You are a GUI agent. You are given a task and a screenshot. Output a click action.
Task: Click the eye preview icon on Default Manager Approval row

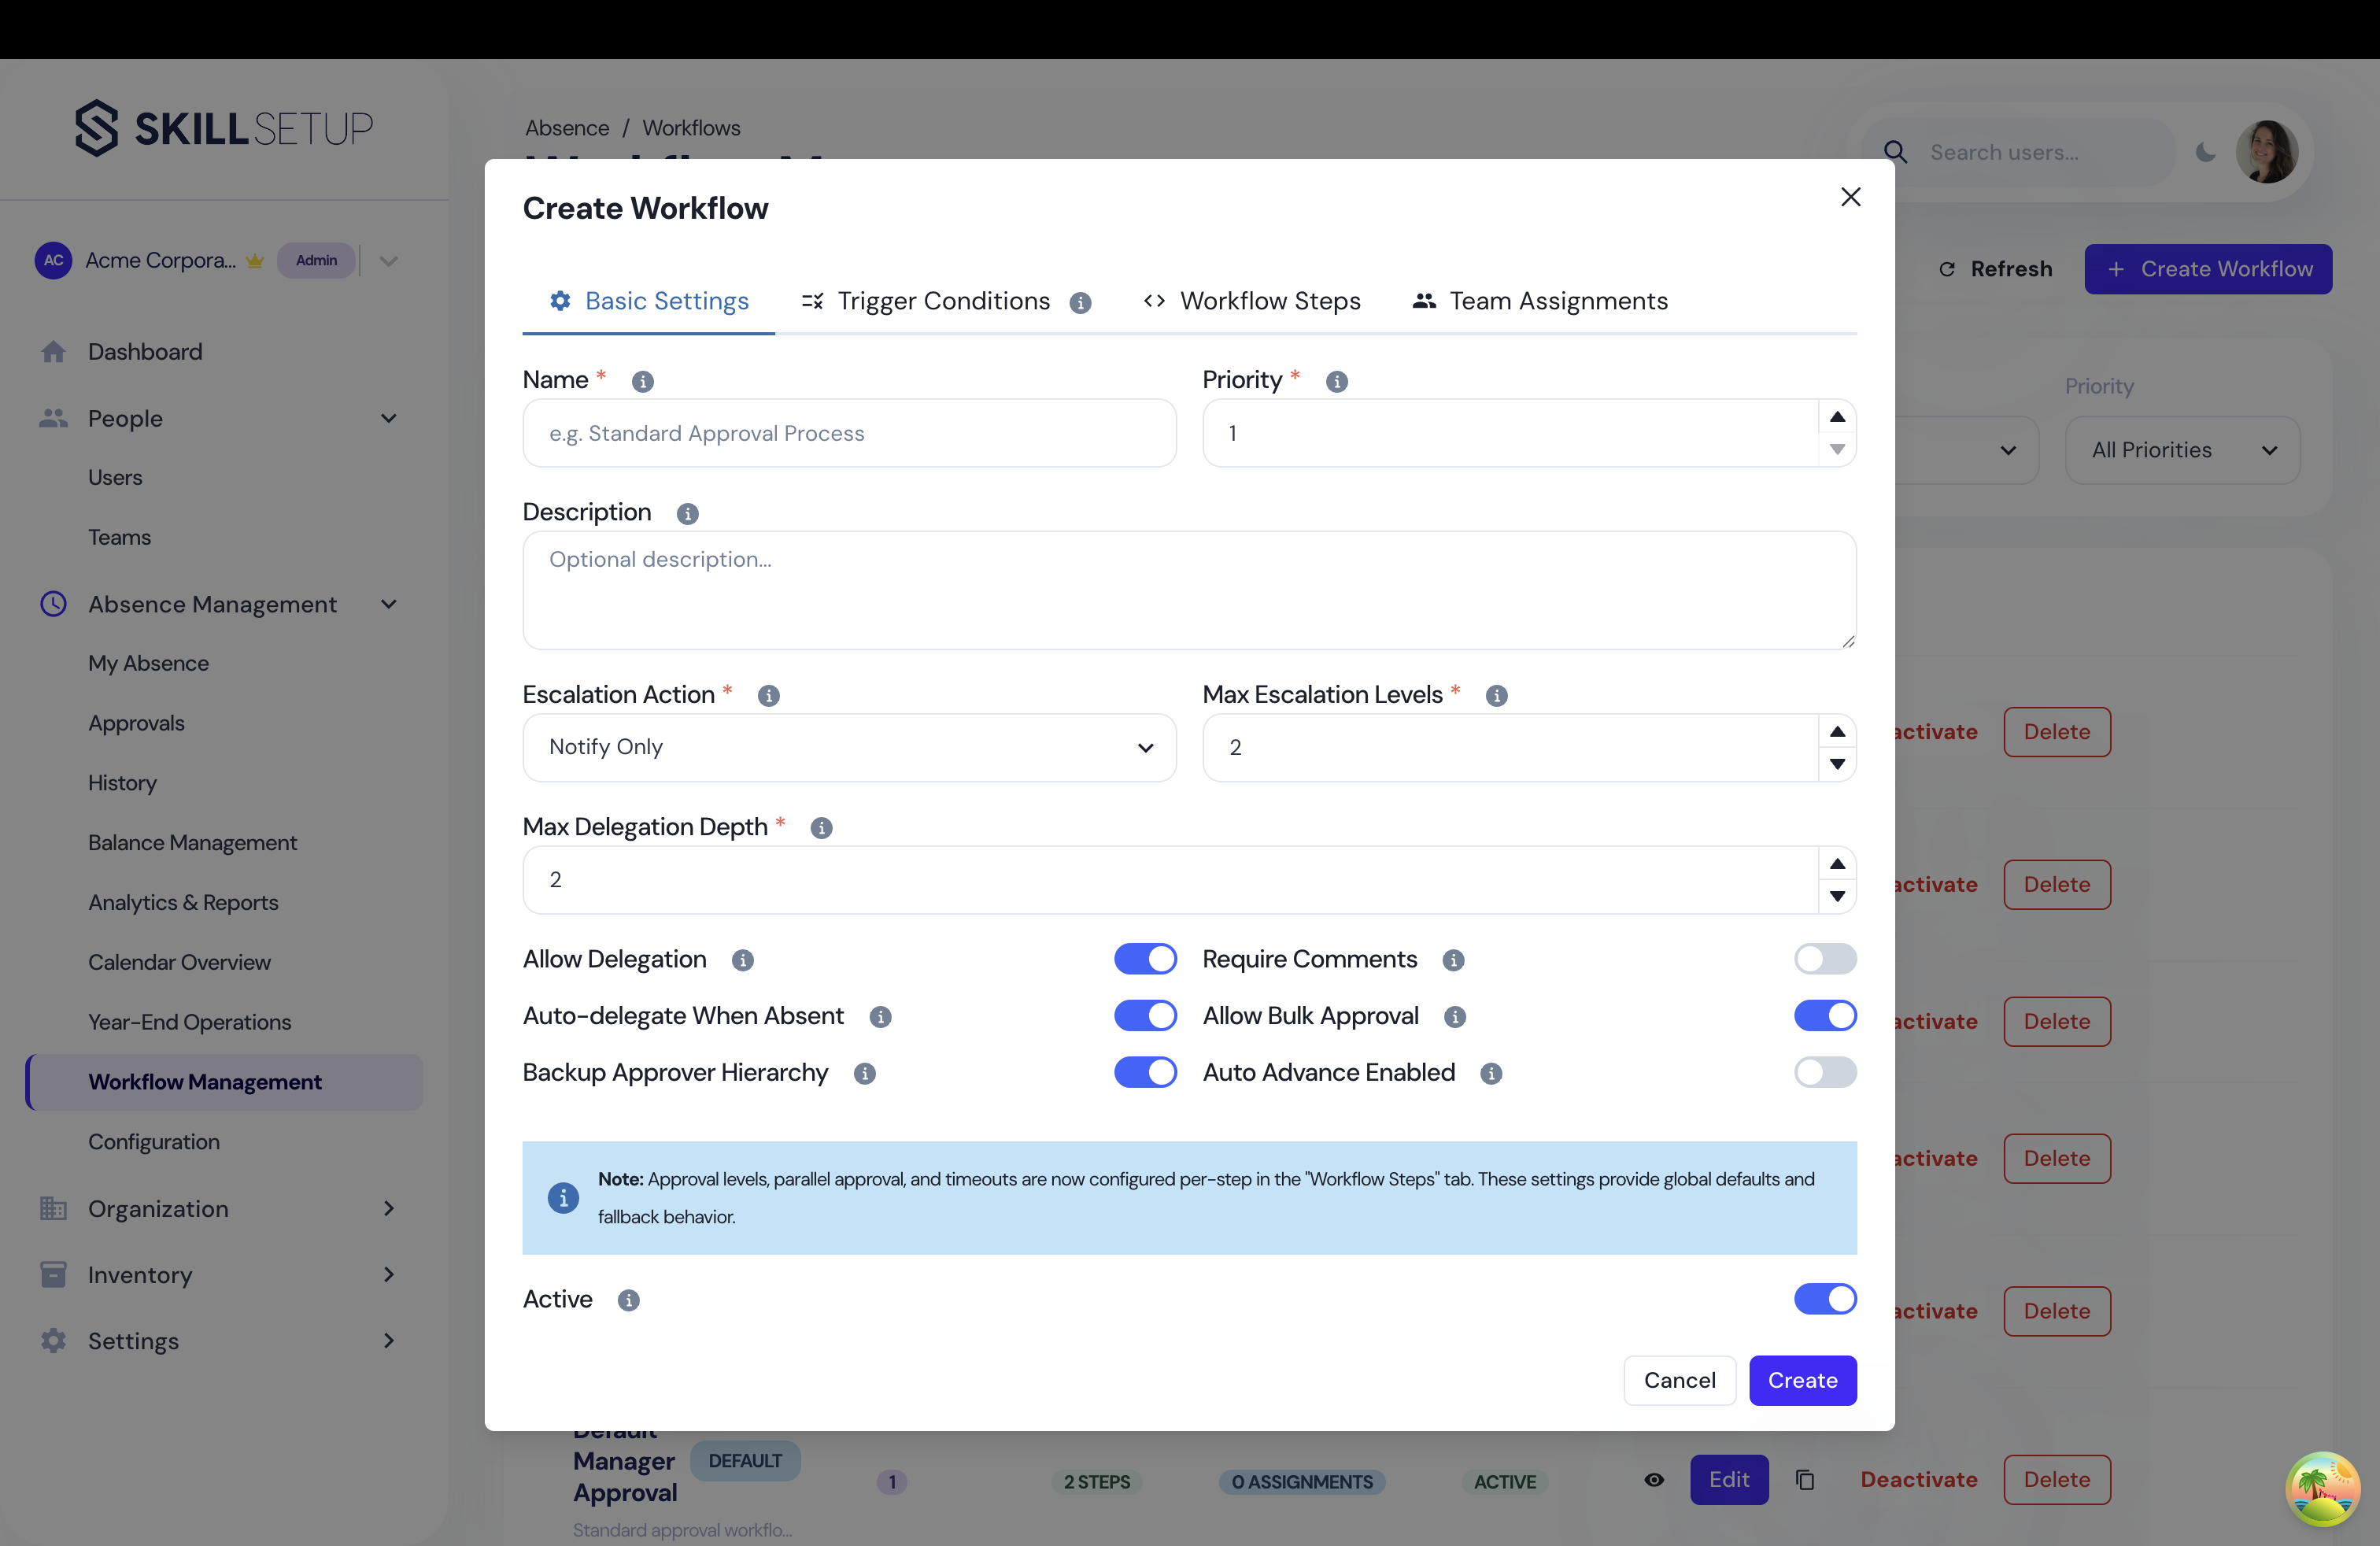pyautogui.click(x=1653, y=1479)
